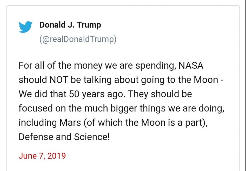Click 'For all of the money' opening text
The height and width of the screenshot is (171, 246).
click(x=61, y=66)
